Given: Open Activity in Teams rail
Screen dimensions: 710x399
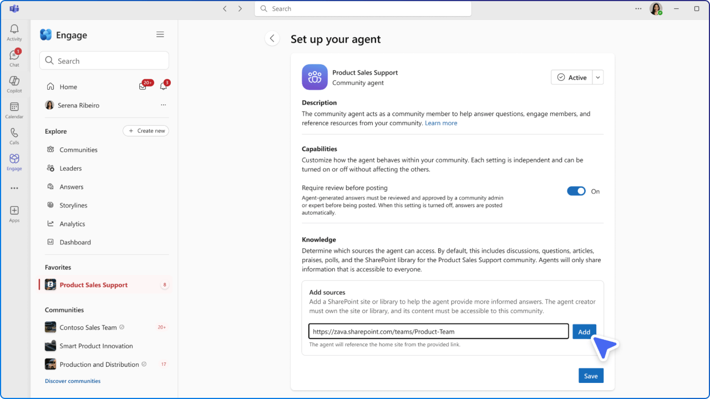Looking at the screenshot, I should coord(14,33).
